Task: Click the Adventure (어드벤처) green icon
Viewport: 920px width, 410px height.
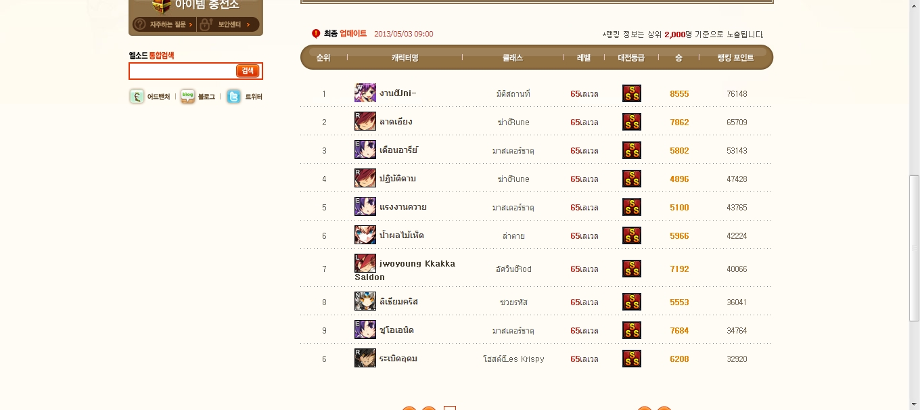Action: 137,97
